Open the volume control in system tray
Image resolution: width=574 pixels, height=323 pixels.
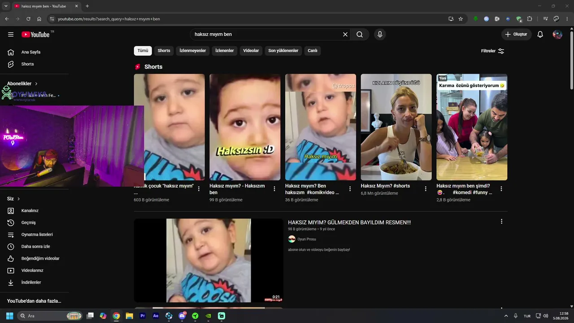pyautogui.click(x=546, y=316)
